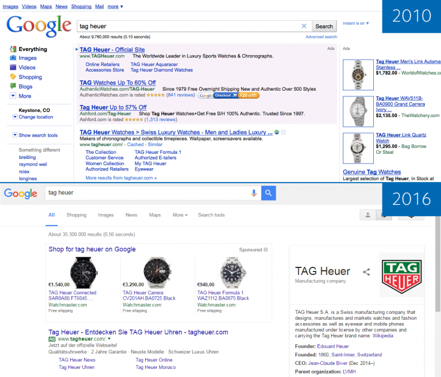Open the 'Advanced search' link
Screen dimensions: 441x377
tap(321, 37)
